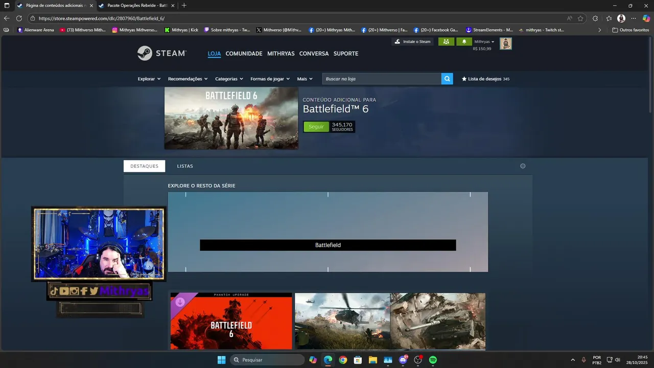Open browser extensions icon
The image size is (654, 368).
(595, 18)
